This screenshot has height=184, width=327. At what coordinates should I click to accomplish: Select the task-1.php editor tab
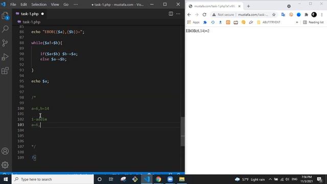[30, 14]
